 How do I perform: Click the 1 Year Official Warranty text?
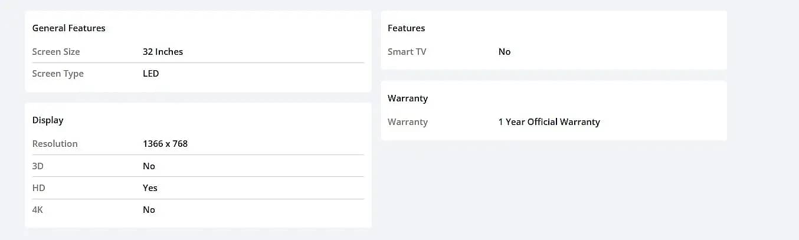tap(549, 122)
